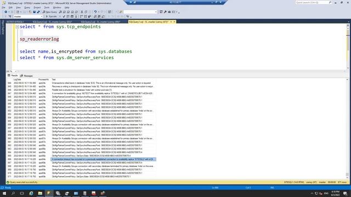Image resolution: width=351 pixels, height=197 pixels.
Task: Click the back navigation icon in toolbar
Action: pyautogui.click(x=6, y=12)
